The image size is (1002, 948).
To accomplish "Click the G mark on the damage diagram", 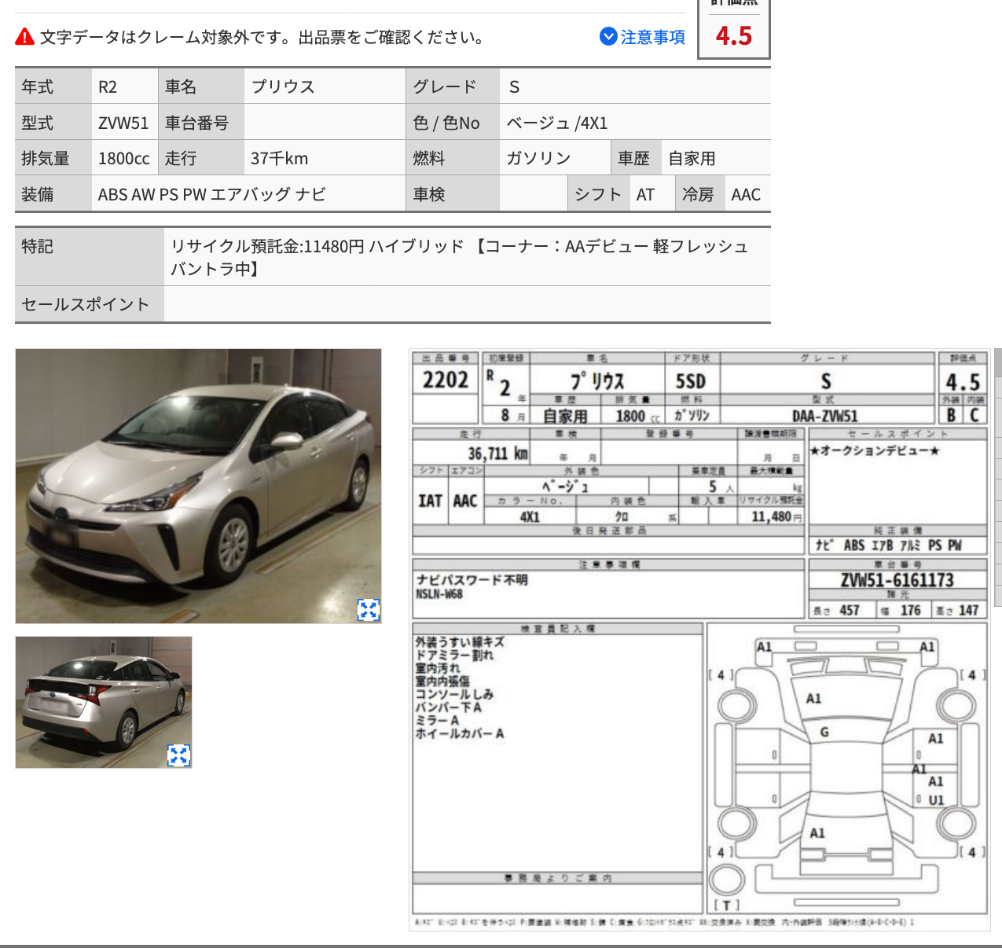I will (x=824, y=732).
